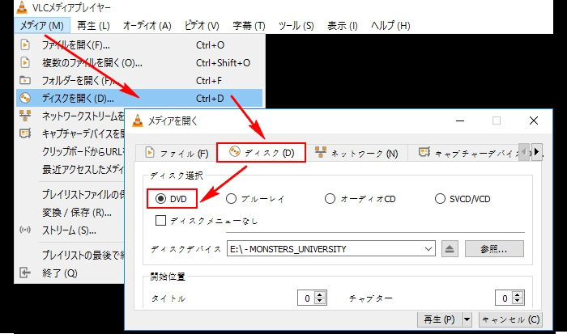
Task: Open the ビデオ (V) menu
Action: point(202,26)
